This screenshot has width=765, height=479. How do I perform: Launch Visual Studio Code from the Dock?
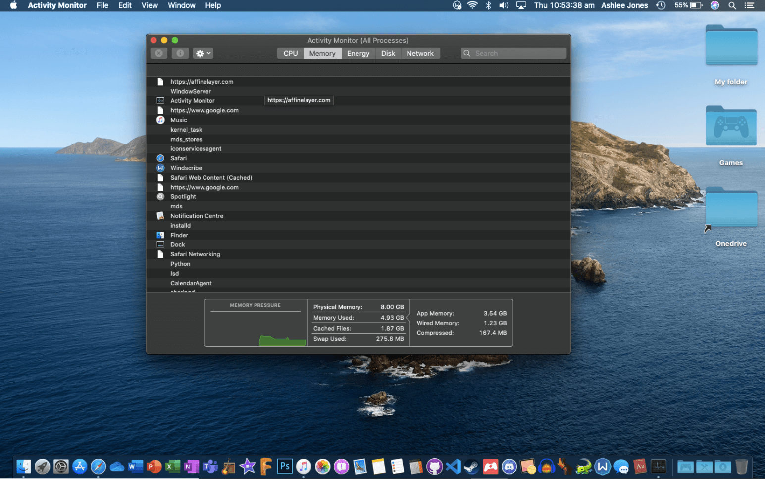click(453, 466)
